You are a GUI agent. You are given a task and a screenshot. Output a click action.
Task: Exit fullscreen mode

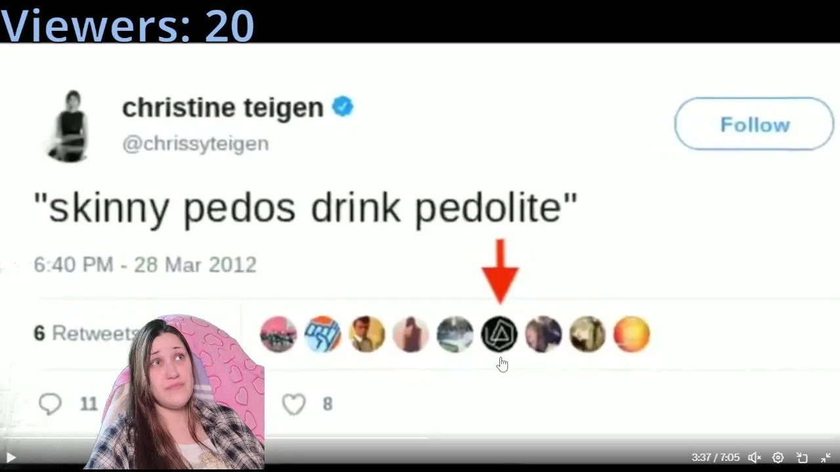tap(826, 458)
